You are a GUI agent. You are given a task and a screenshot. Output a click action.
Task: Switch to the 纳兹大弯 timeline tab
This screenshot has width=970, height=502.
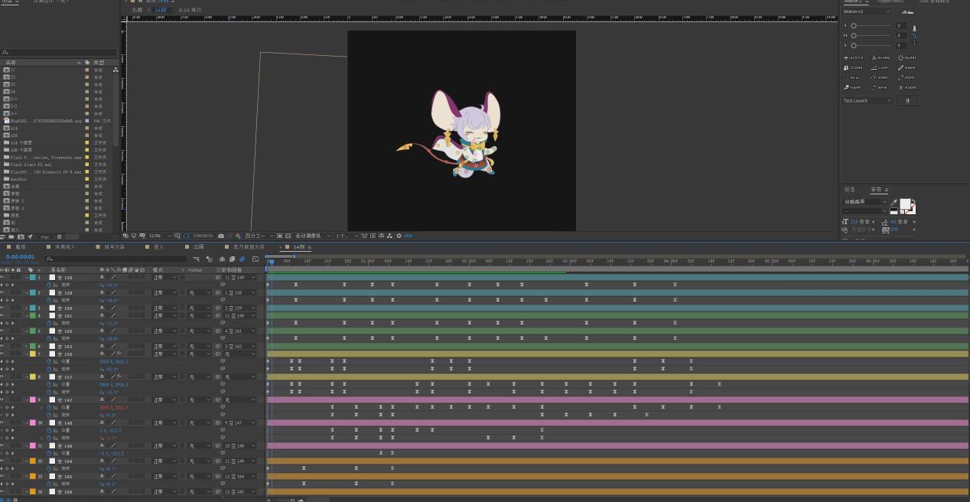(115, 247)
